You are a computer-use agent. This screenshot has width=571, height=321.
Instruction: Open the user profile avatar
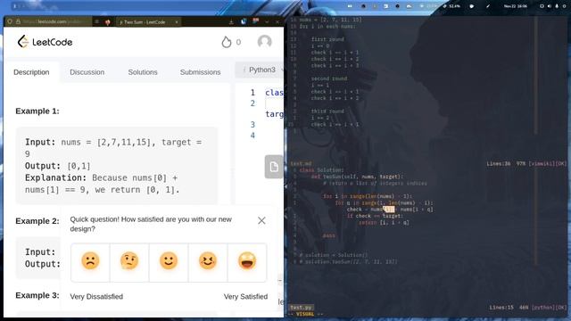pyautogui.click(x=264, y=42)
